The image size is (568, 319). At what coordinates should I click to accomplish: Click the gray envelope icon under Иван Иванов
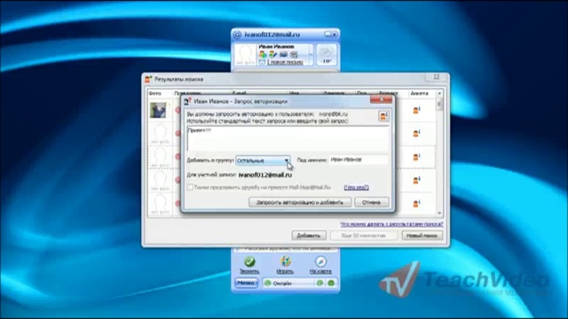294,55
